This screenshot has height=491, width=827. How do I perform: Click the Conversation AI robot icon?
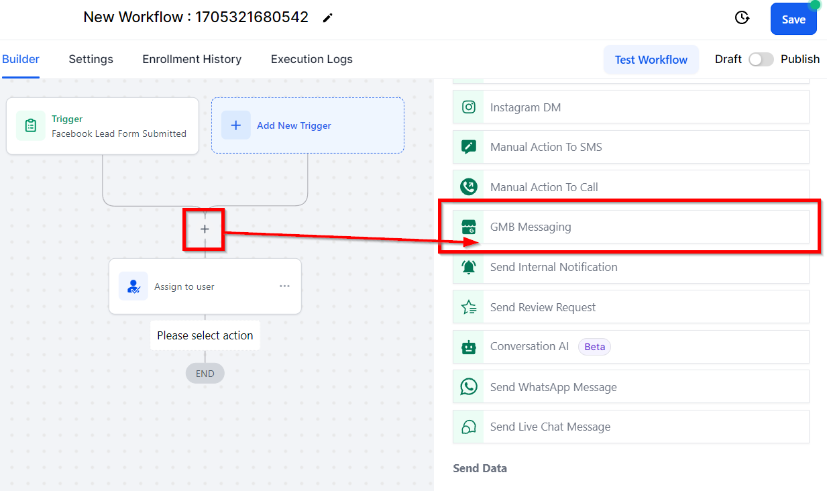[469, 347]
